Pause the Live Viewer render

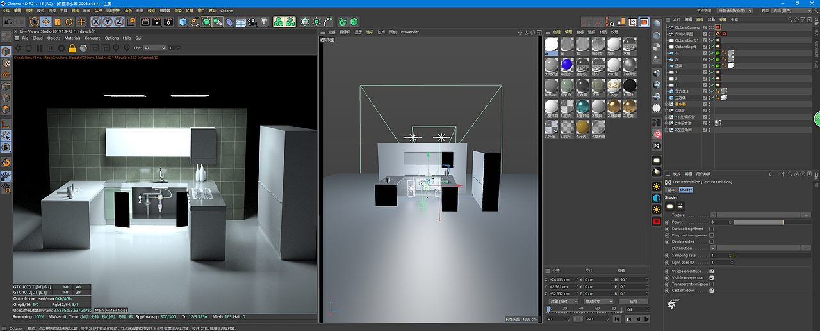click(40, 48)
